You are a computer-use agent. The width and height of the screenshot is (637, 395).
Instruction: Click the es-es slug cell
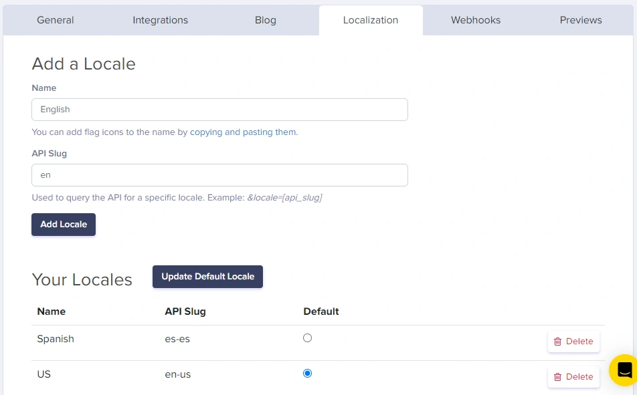click(x=177, y=339)
